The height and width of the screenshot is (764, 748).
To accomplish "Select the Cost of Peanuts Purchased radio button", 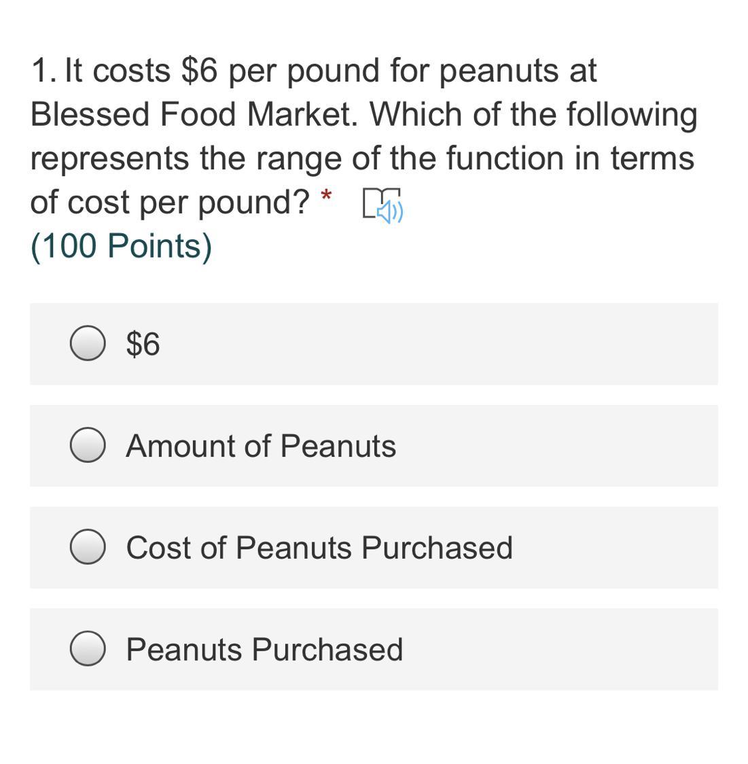I will tap(88, 546).
